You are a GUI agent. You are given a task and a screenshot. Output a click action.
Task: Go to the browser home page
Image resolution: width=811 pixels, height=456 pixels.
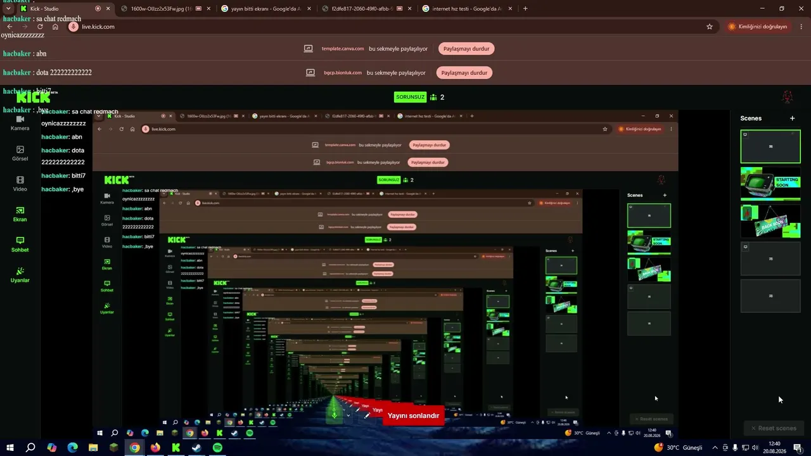(55, 27)
